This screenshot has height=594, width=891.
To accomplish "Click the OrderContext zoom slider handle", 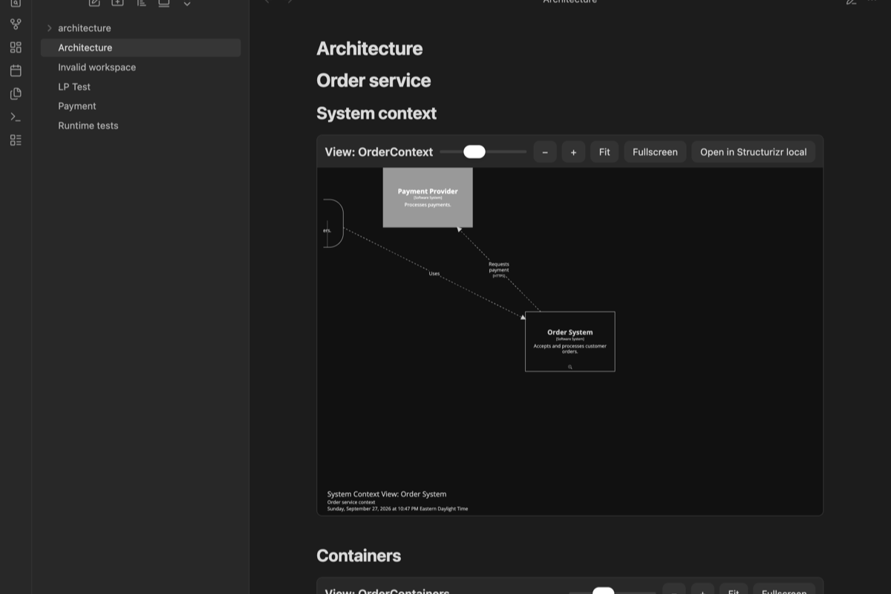I will (x=474, y=151).
